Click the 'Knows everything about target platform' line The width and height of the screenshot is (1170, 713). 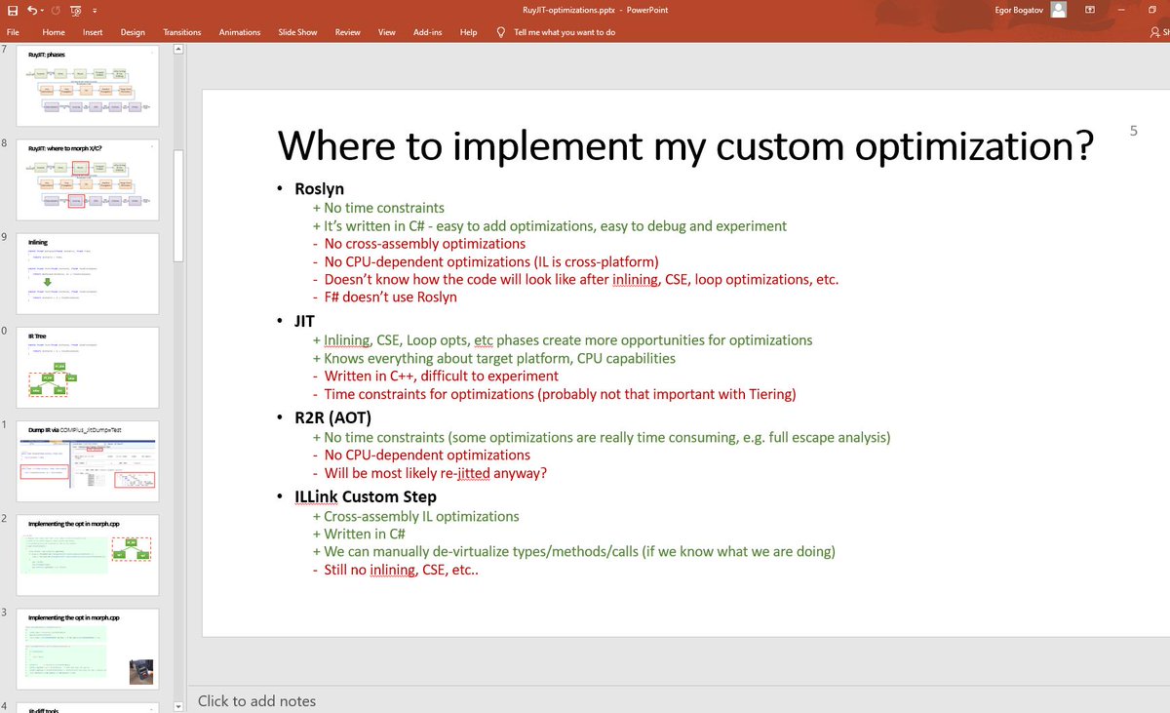tap(494, 358)
